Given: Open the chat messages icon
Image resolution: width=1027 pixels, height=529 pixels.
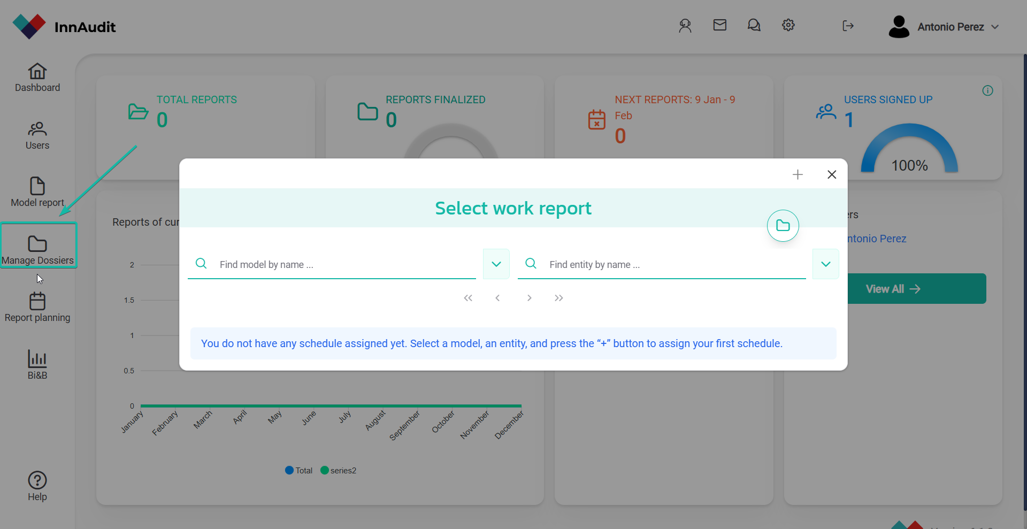Looking at the screenshot, I should pyautogui.click(x=754, y=25).
